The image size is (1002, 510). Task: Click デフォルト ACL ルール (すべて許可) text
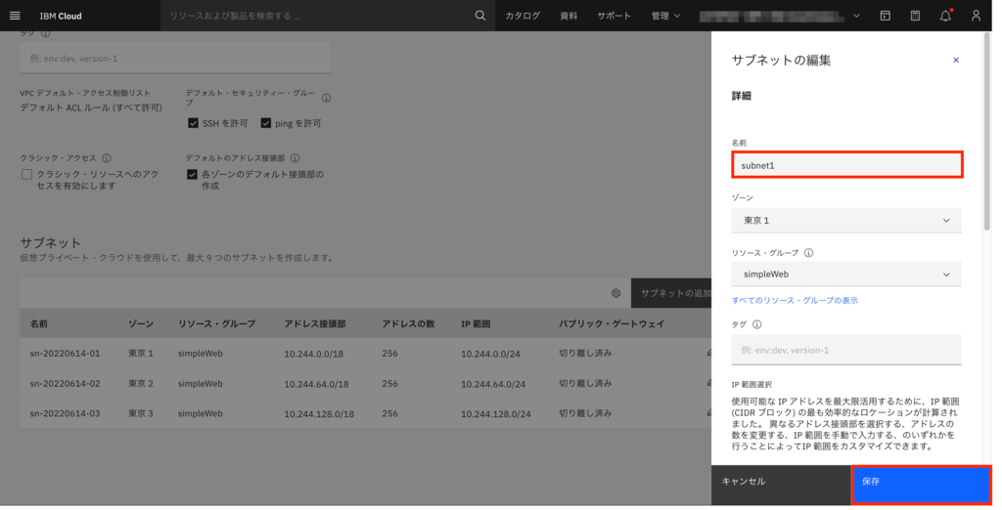click(x=91, y=107)
